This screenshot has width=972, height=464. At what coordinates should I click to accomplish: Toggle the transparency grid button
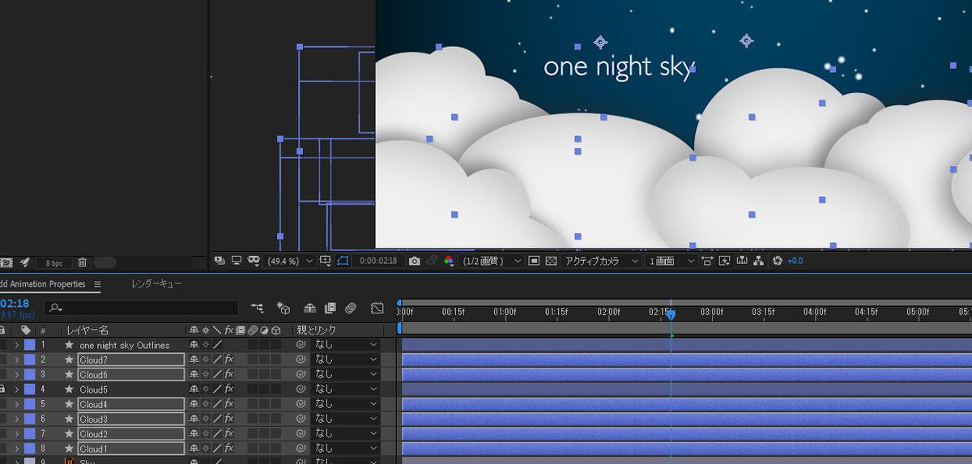coord(551,261)
